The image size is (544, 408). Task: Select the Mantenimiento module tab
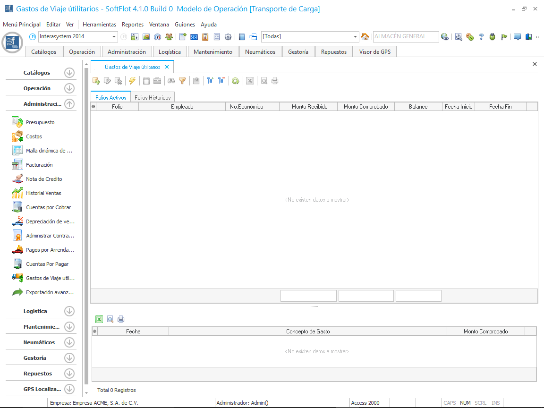213,52
